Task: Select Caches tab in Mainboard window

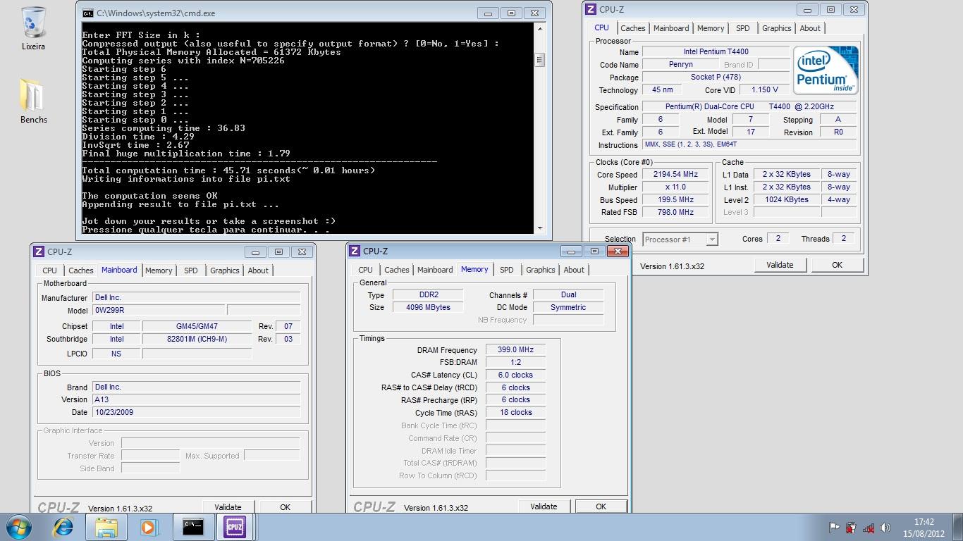Action: point(80,270)
